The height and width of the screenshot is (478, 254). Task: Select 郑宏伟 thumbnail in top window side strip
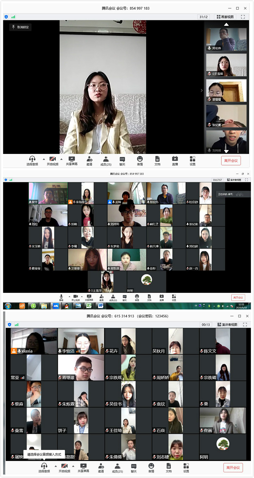click(226, 39)
